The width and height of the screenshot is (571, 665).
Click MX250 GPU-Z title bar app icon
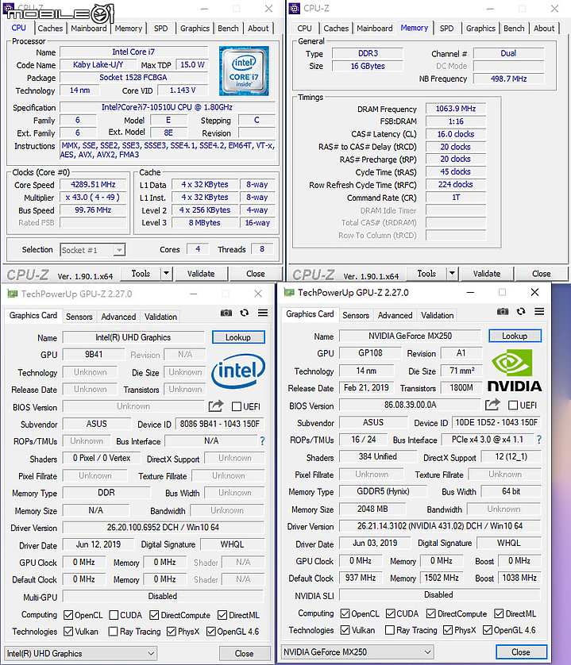[289, 293]
